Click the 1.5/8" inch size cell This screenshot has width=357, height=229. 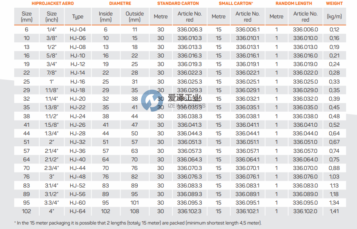52,125
